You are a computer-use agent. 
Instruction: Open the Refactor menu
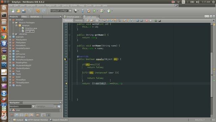tap(50, 5)
